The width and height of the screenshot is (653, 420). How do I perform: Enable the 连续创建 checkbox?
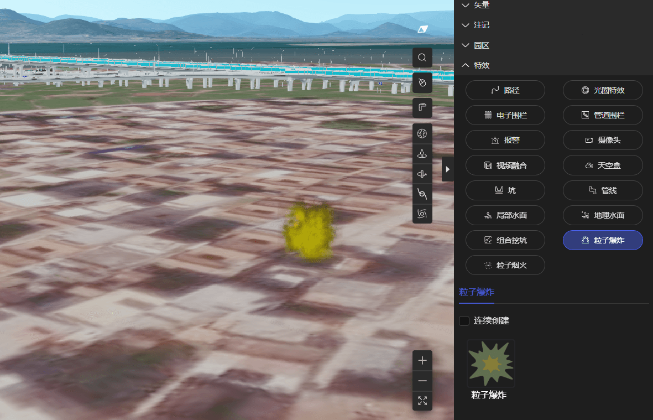[464, 321]
